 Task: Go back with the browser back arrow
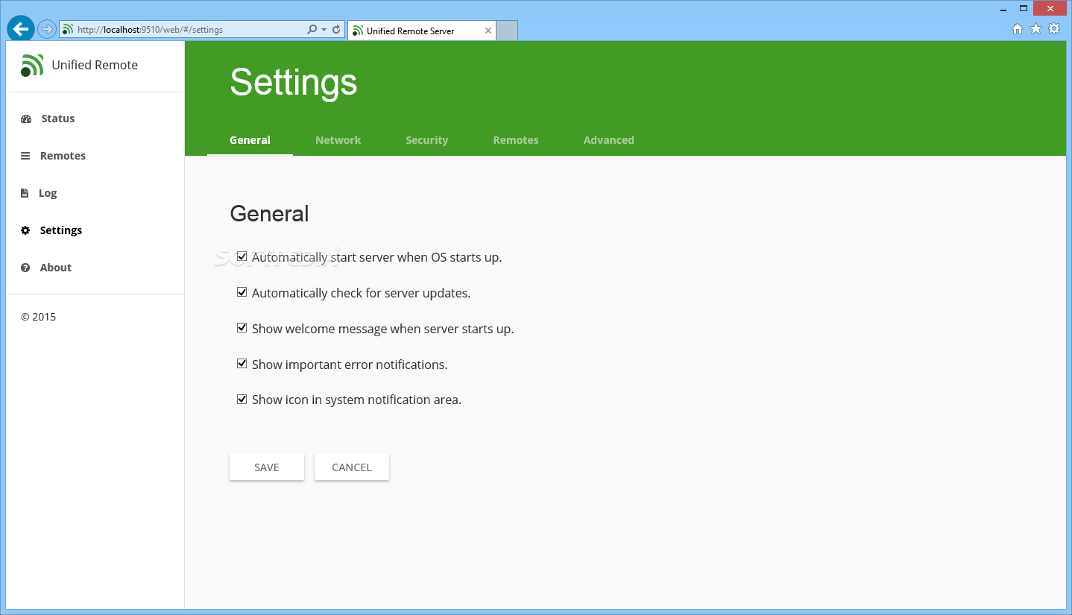[x=20, y=29]
